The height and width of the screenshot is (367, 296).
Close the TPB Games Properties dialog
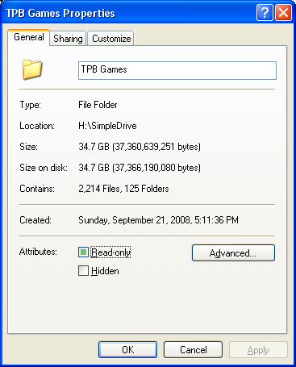(x=283, y=12)
